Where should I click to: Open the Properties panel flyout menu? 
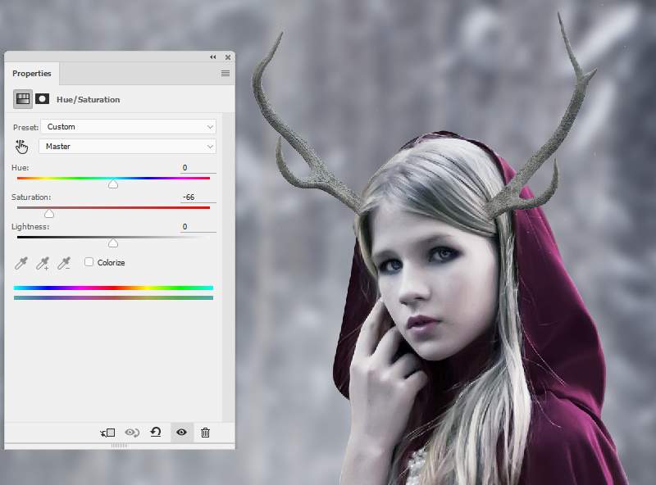click(x=225, y=74)
